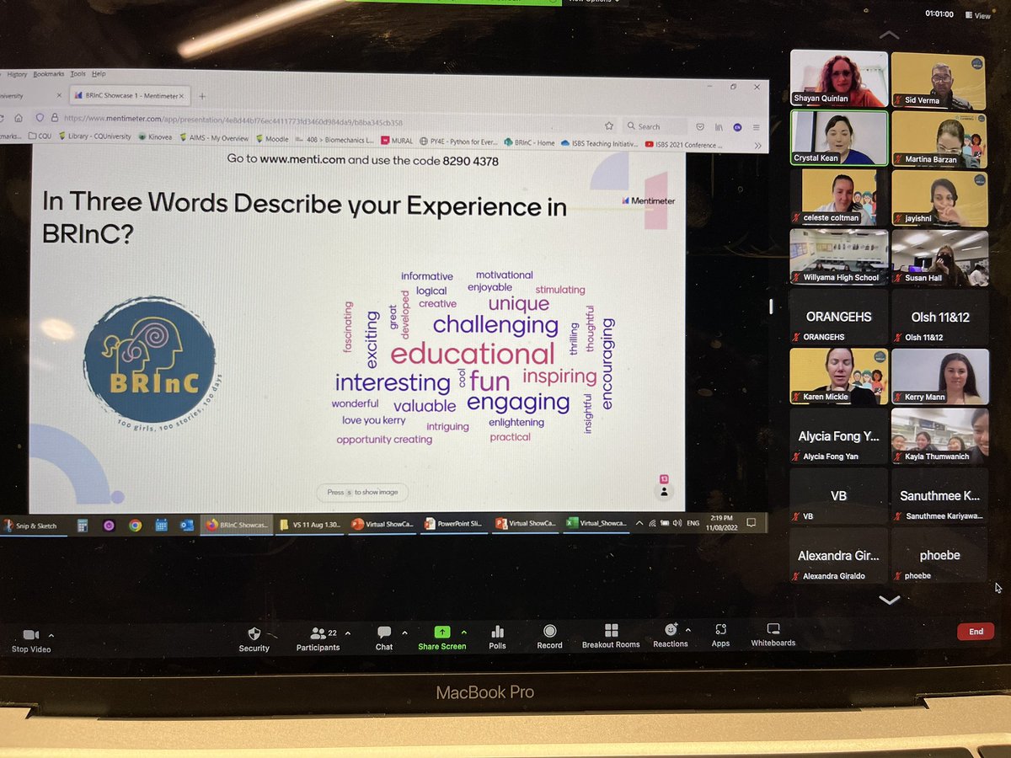1011x758 pixels.
Task: Click the Press S to show image button
Action: (x=363, y=492)
